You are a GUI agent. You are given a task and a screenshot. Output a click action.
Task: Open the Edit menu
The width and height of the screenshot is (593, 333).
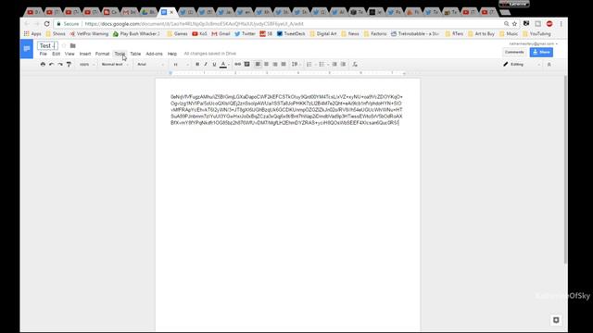[56, 54]
